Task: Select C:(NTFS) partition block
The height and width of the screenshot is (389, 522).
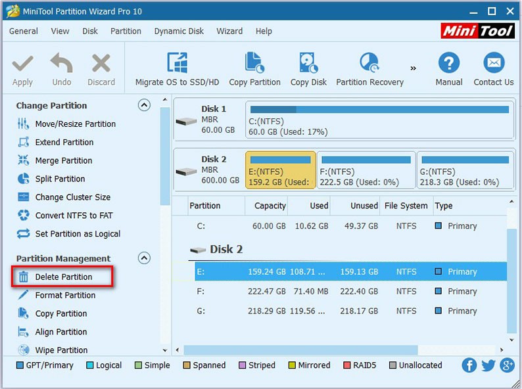Action: pos(379,120)
